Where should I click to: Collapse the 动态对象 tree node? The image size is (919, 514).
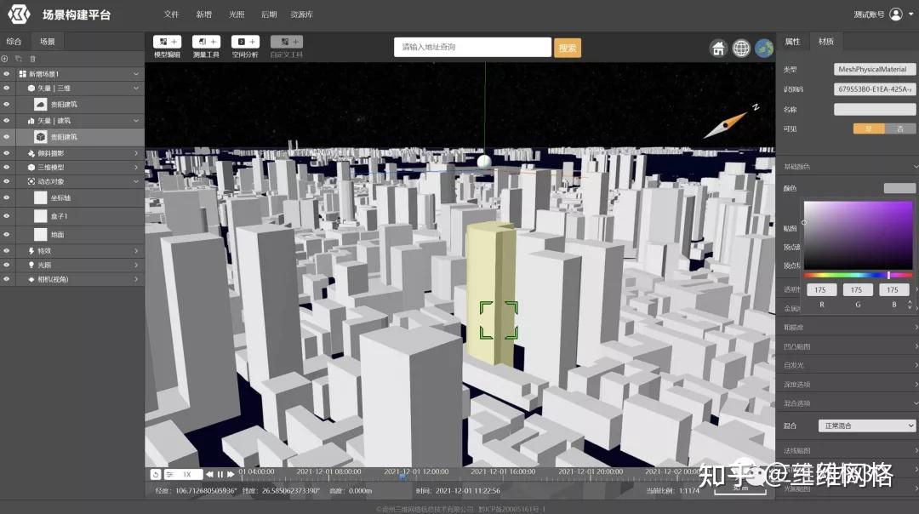[x=136, y=182]
